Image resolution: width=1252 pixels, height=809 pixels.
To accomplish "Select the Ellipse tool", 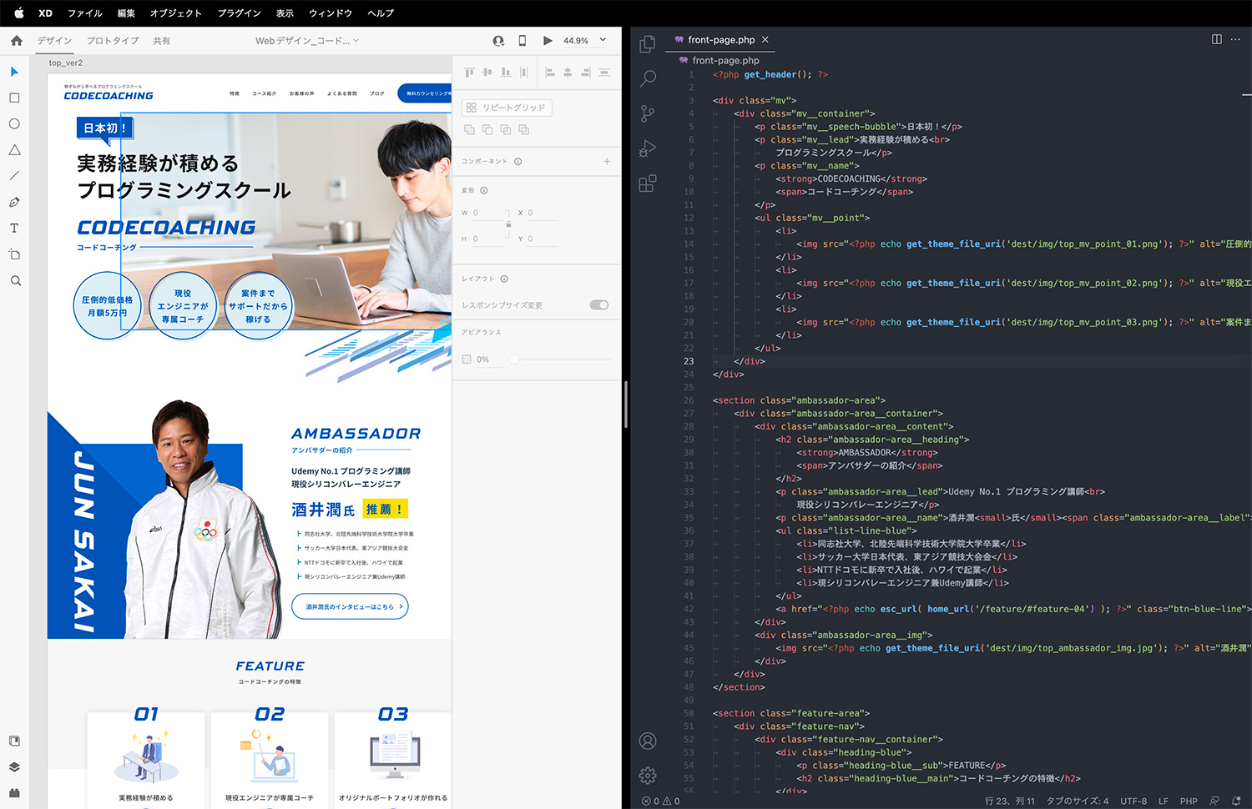I will tap(13, 123).
